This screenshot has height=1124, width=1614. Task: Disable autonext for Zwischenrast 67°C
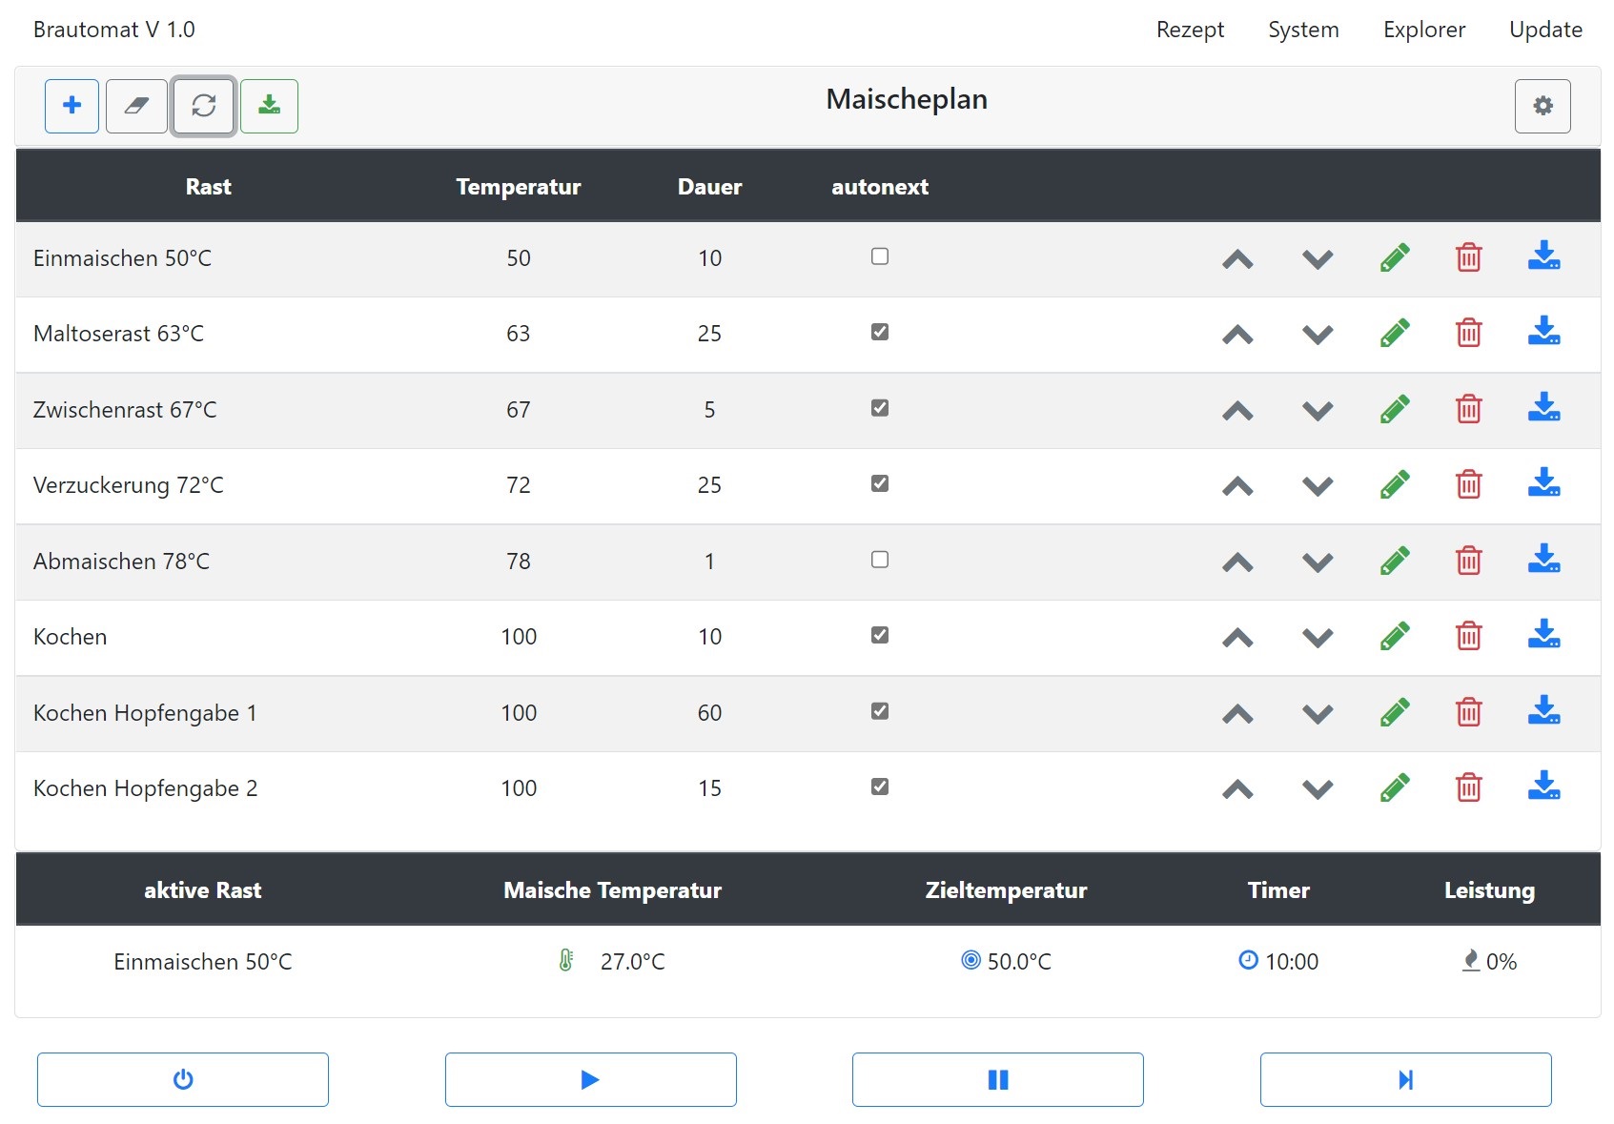coord(879,408)
